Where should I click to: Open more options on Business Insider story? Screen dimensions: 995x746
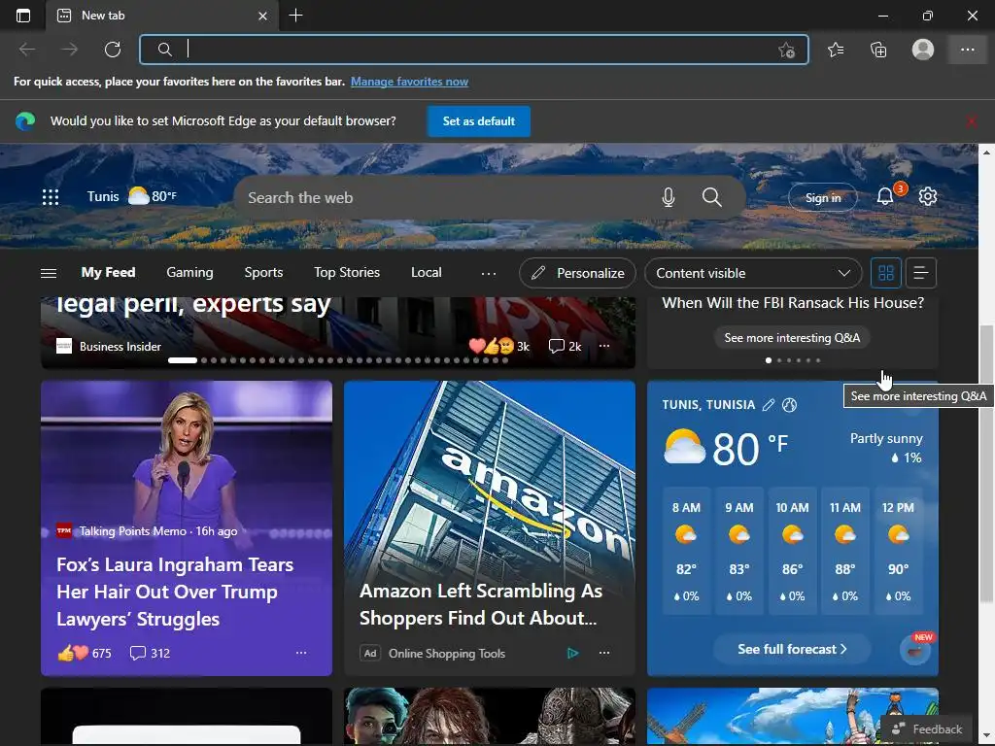pyautogui.click(x=604, y=346)
